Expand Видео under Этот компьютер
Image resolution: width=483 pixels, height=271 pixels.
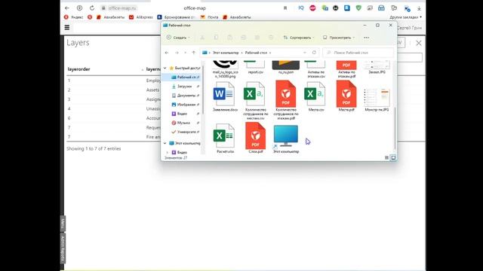(168, 152)
